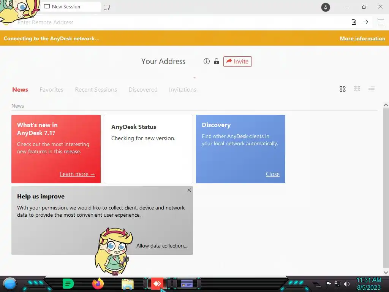Click the AnyDesk Status card

[x=148, y=149]
